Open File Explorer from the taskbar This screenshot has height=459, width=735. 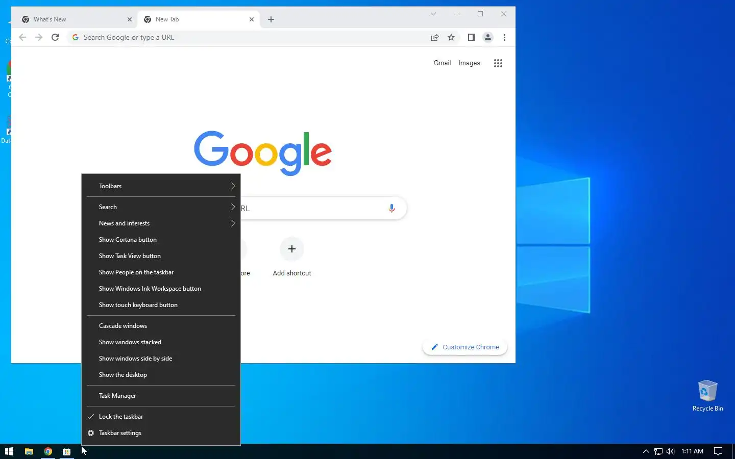pyautogui.click(x=29, y=451)
